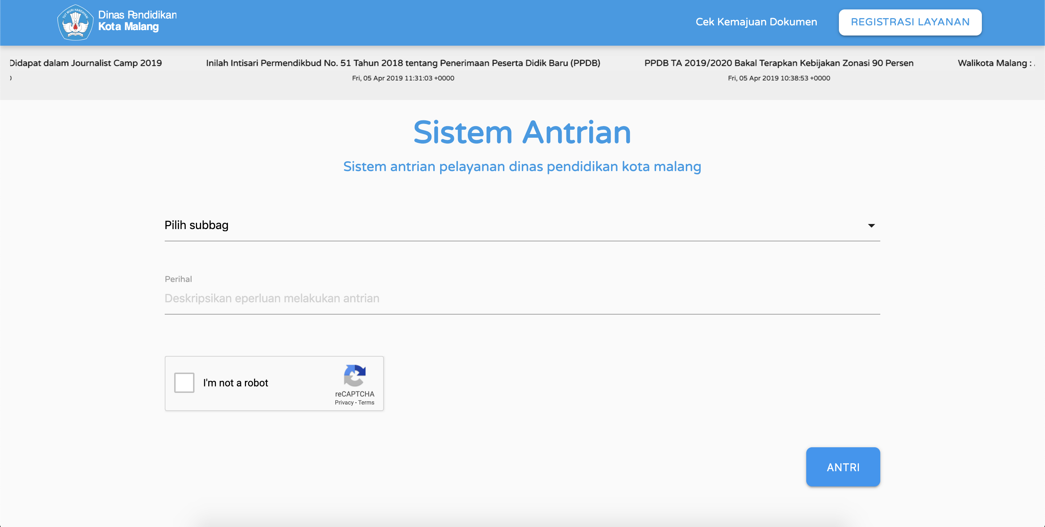Click the REGISTRASI LAYANAN button
Image resolution: width=1045 pixels, height=527 pixels.
point(910,22)
